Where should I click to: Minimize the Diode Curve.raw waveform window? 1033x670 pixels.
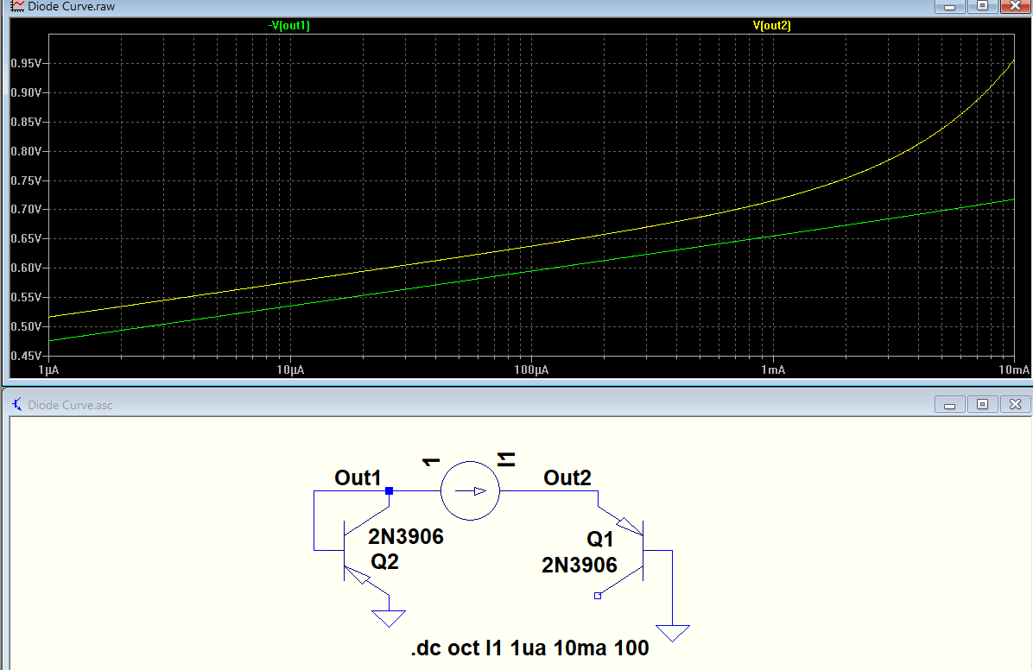click(950, 7)
